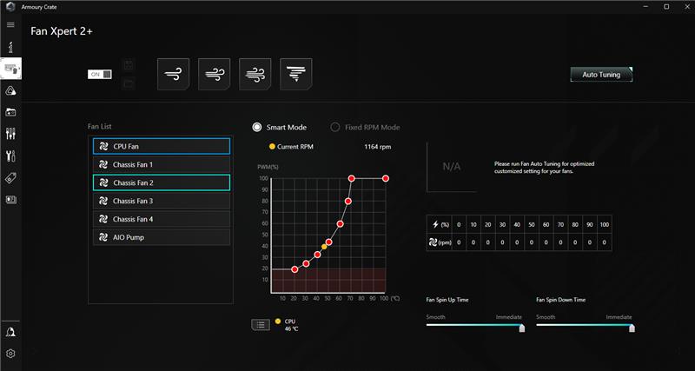Open the hamburger menu in sidebar

click(x=10, y=25)
